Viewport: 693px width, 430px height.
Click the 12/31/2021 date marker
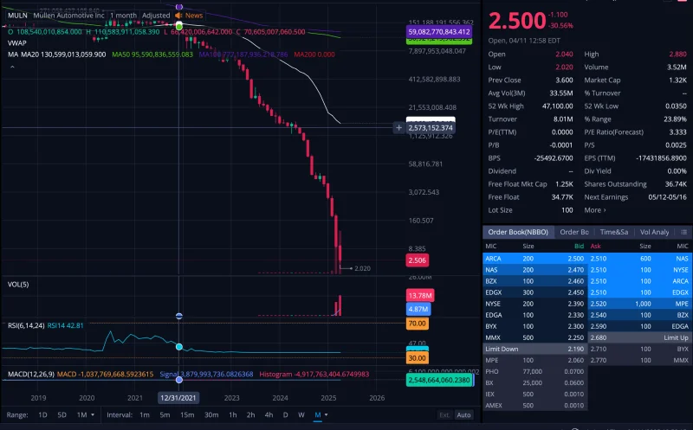click(178, 398)
